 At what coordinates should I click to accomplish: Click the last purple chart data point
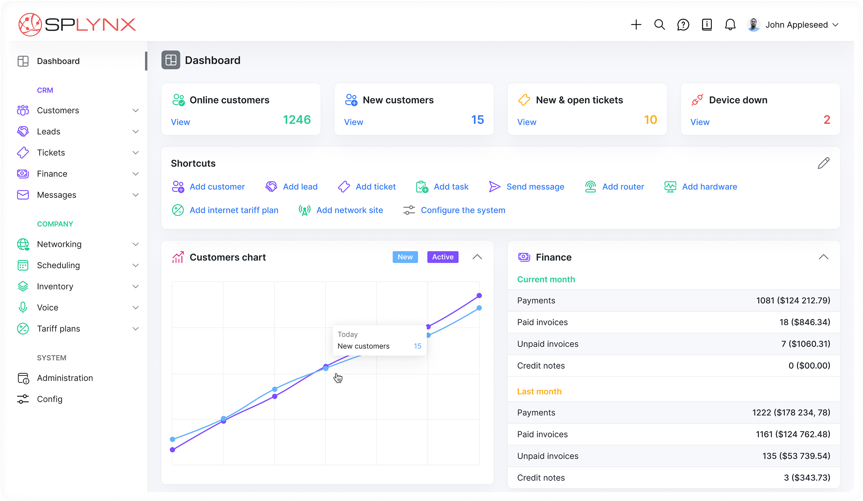[x=479, y=295]
